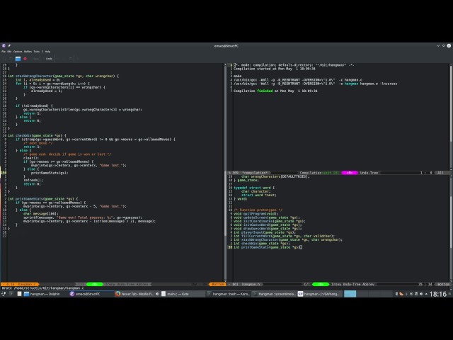Screen dimensions: 453x340
Task: Click the clipboard icon in system tray
Action: 416,294
